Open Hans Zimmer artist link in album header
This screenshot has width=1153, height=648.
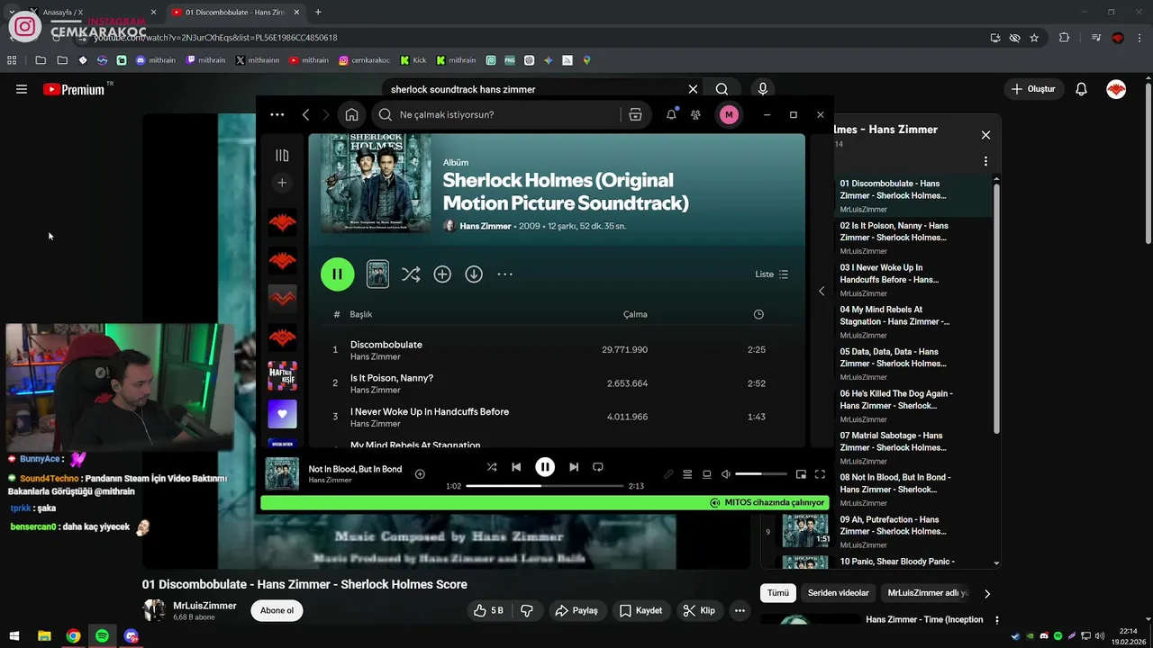click(486, 226)
